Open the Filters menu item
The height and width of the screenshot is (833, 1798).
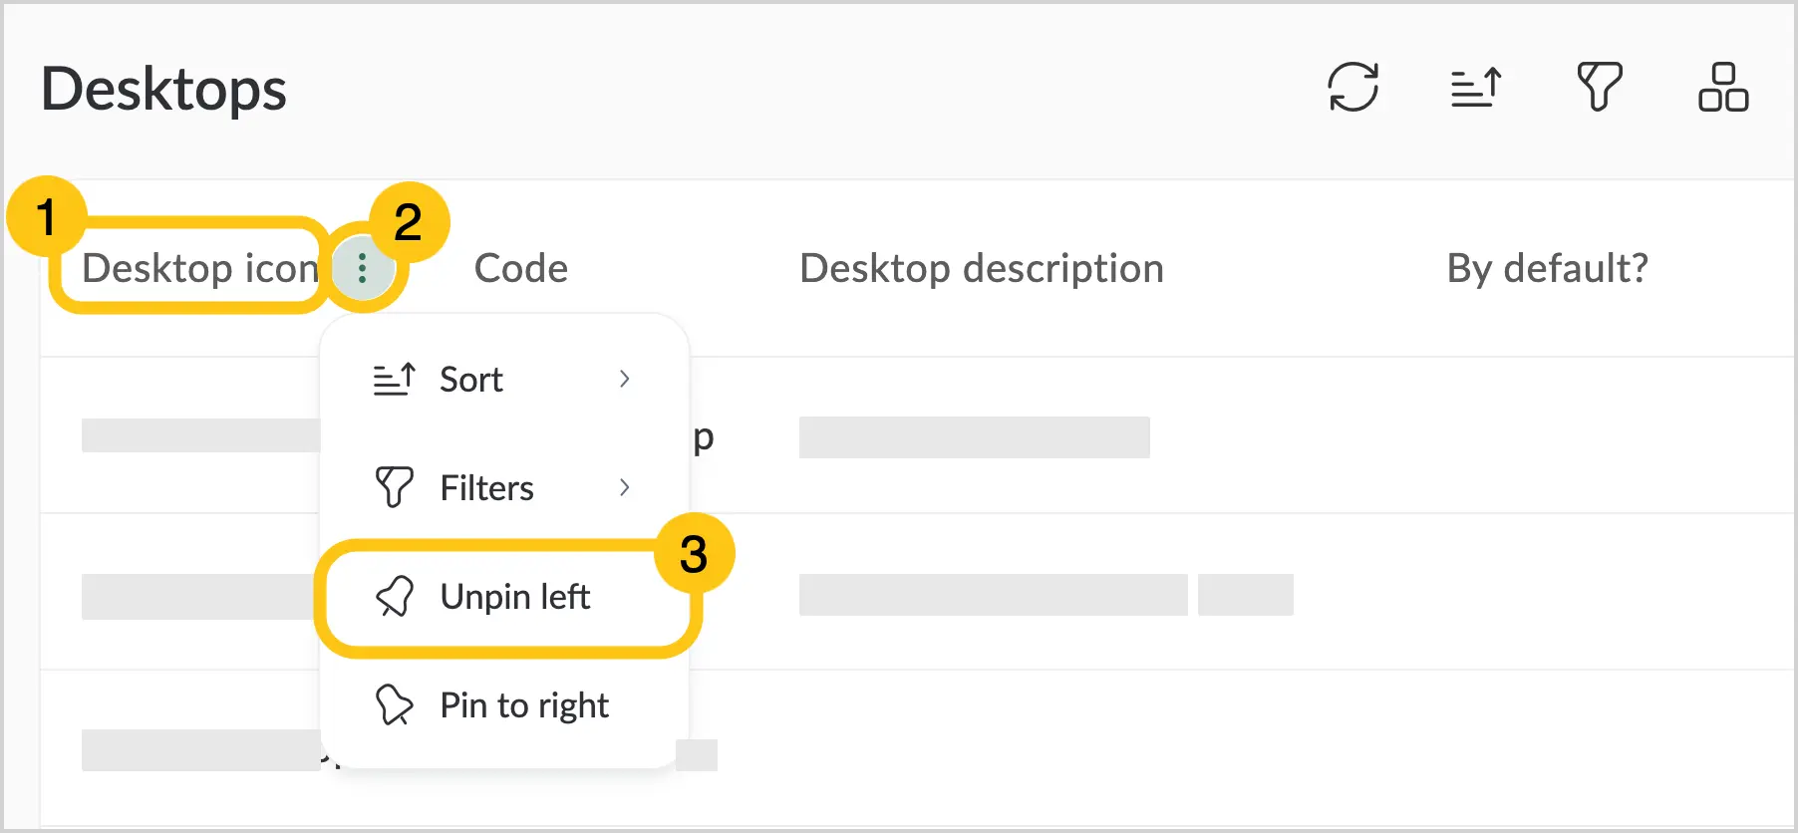504,488
